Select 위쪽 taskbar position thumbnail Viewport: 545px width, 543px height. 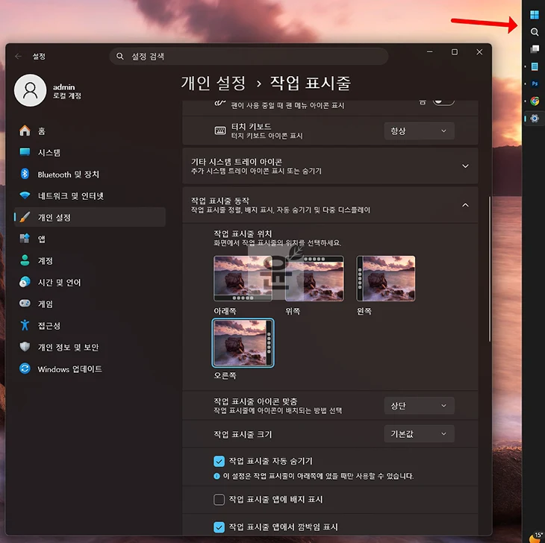(x=314, y=278)
